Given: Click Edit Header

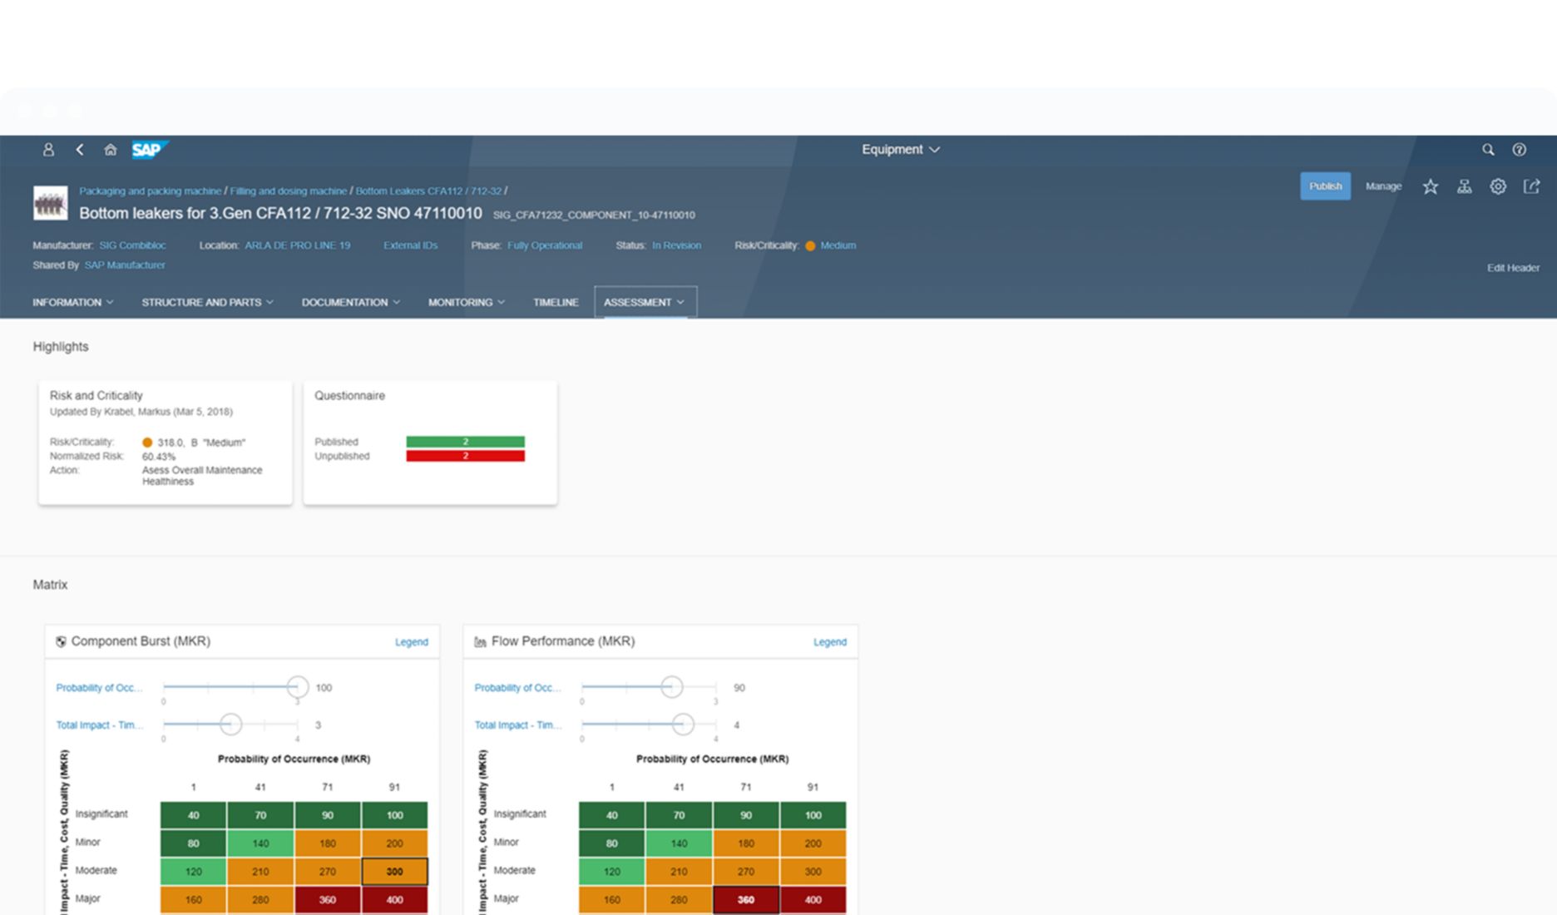Looking at the screenshot, I should (x=1513, y=268).
